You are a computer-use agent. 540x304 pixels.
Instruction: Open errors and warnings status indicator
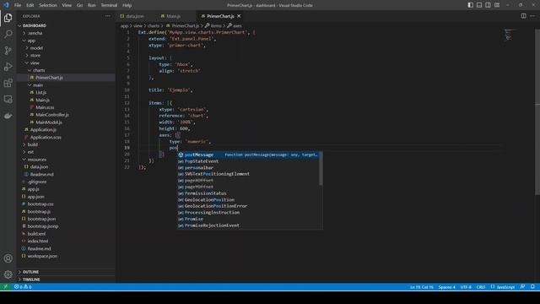click(x=23, y=287)
